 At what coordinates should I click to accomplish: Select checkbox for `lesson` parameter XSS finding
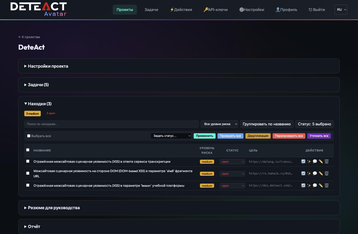(28, 185)
